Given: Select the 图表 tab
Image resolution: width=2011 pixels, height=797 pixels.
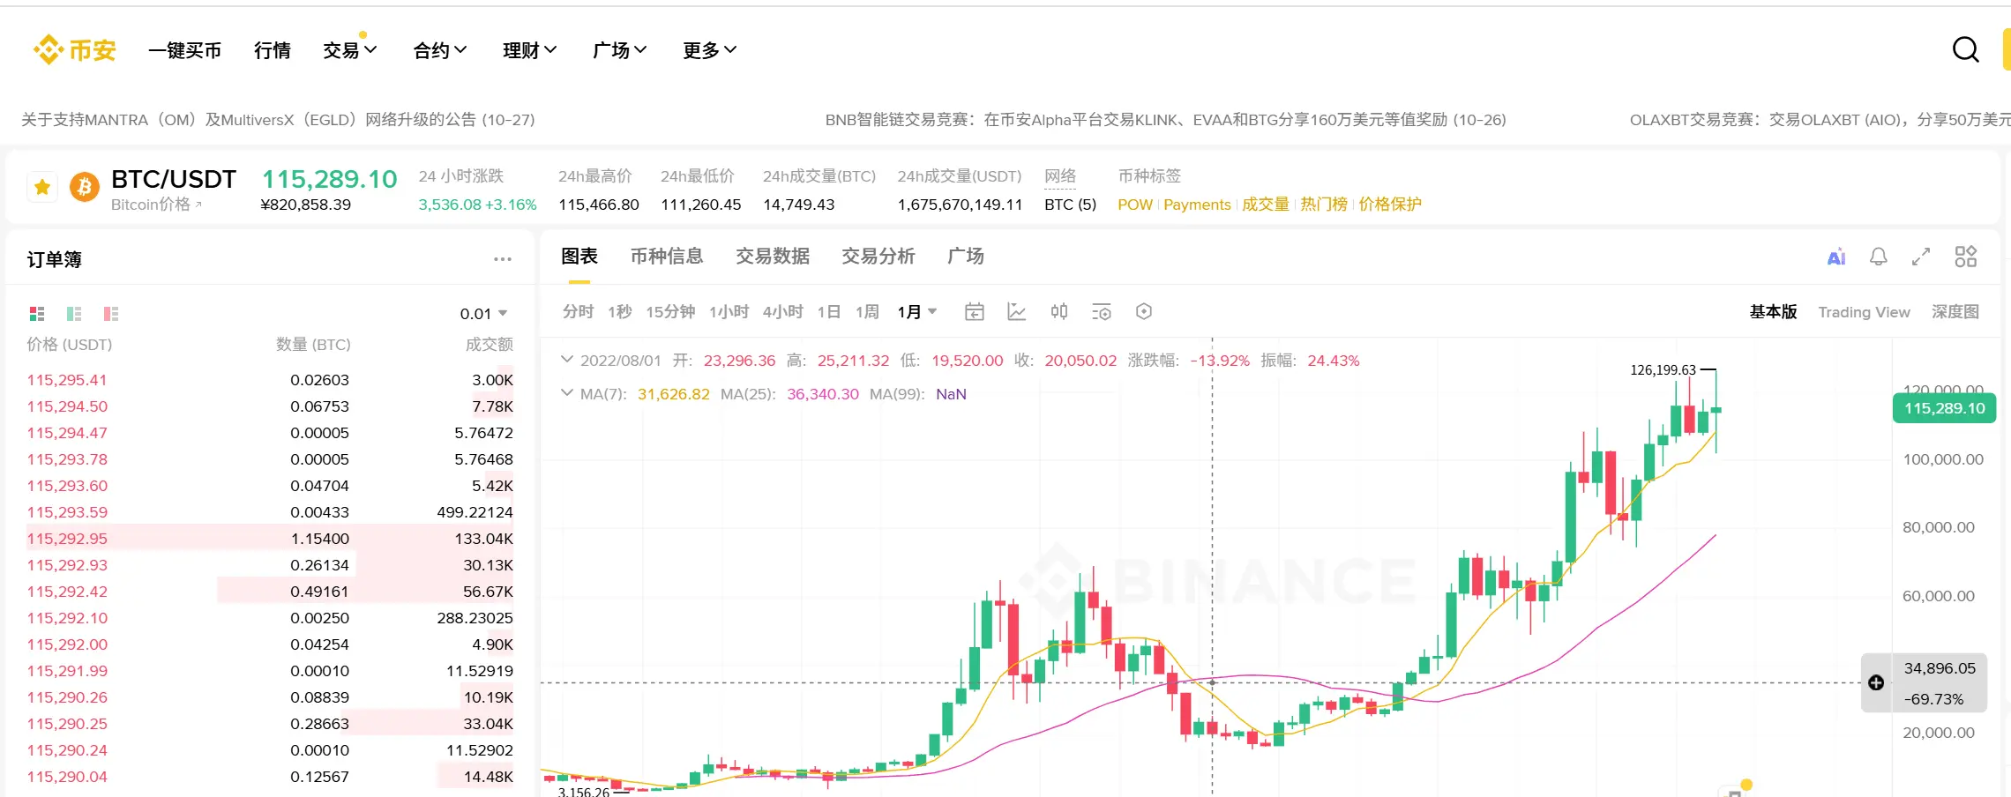Looking at the screenshot, I should [x=579, y=256].
